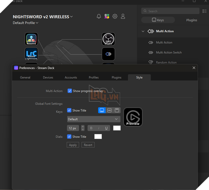Click the list view icon beside Search

click(204, 11)
